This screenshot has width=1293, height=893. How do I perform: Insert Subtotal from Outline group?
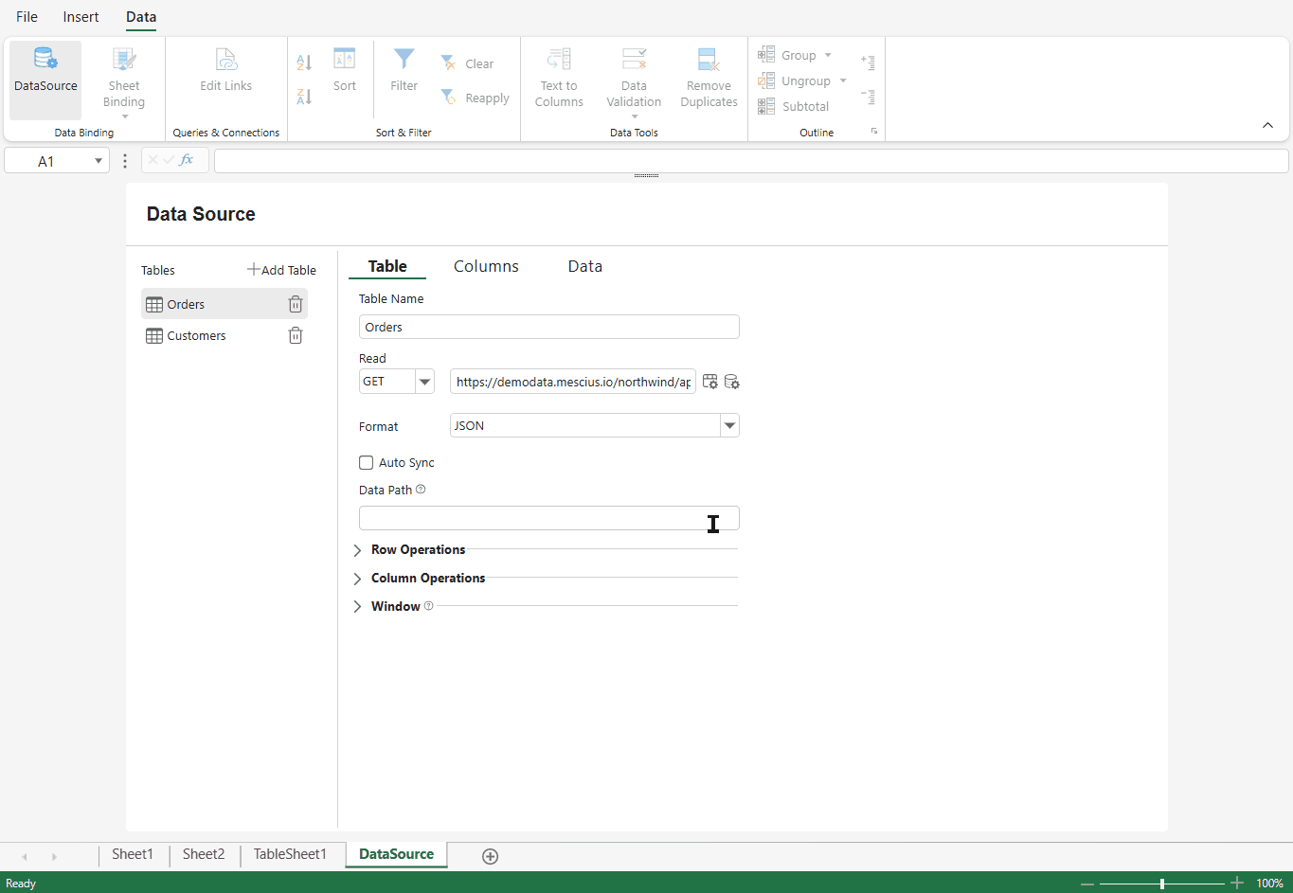(x=794, y=106)
